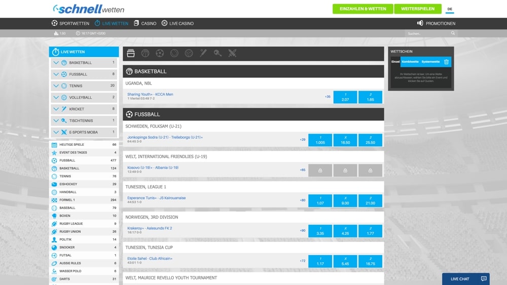Click the clock time zone icon
Image resolution: width=507 pixels, height=285 pixels.
(x=78, y=33)
